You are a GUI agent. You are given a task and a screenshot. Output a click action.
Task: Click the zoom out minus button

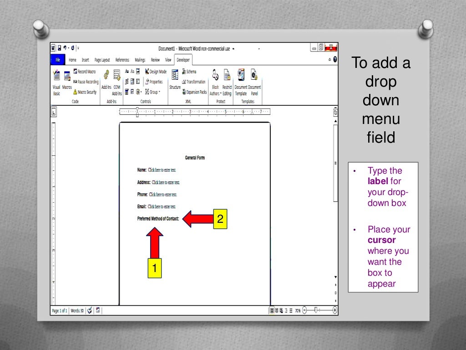pyautogui.click(x=304, y=310)
